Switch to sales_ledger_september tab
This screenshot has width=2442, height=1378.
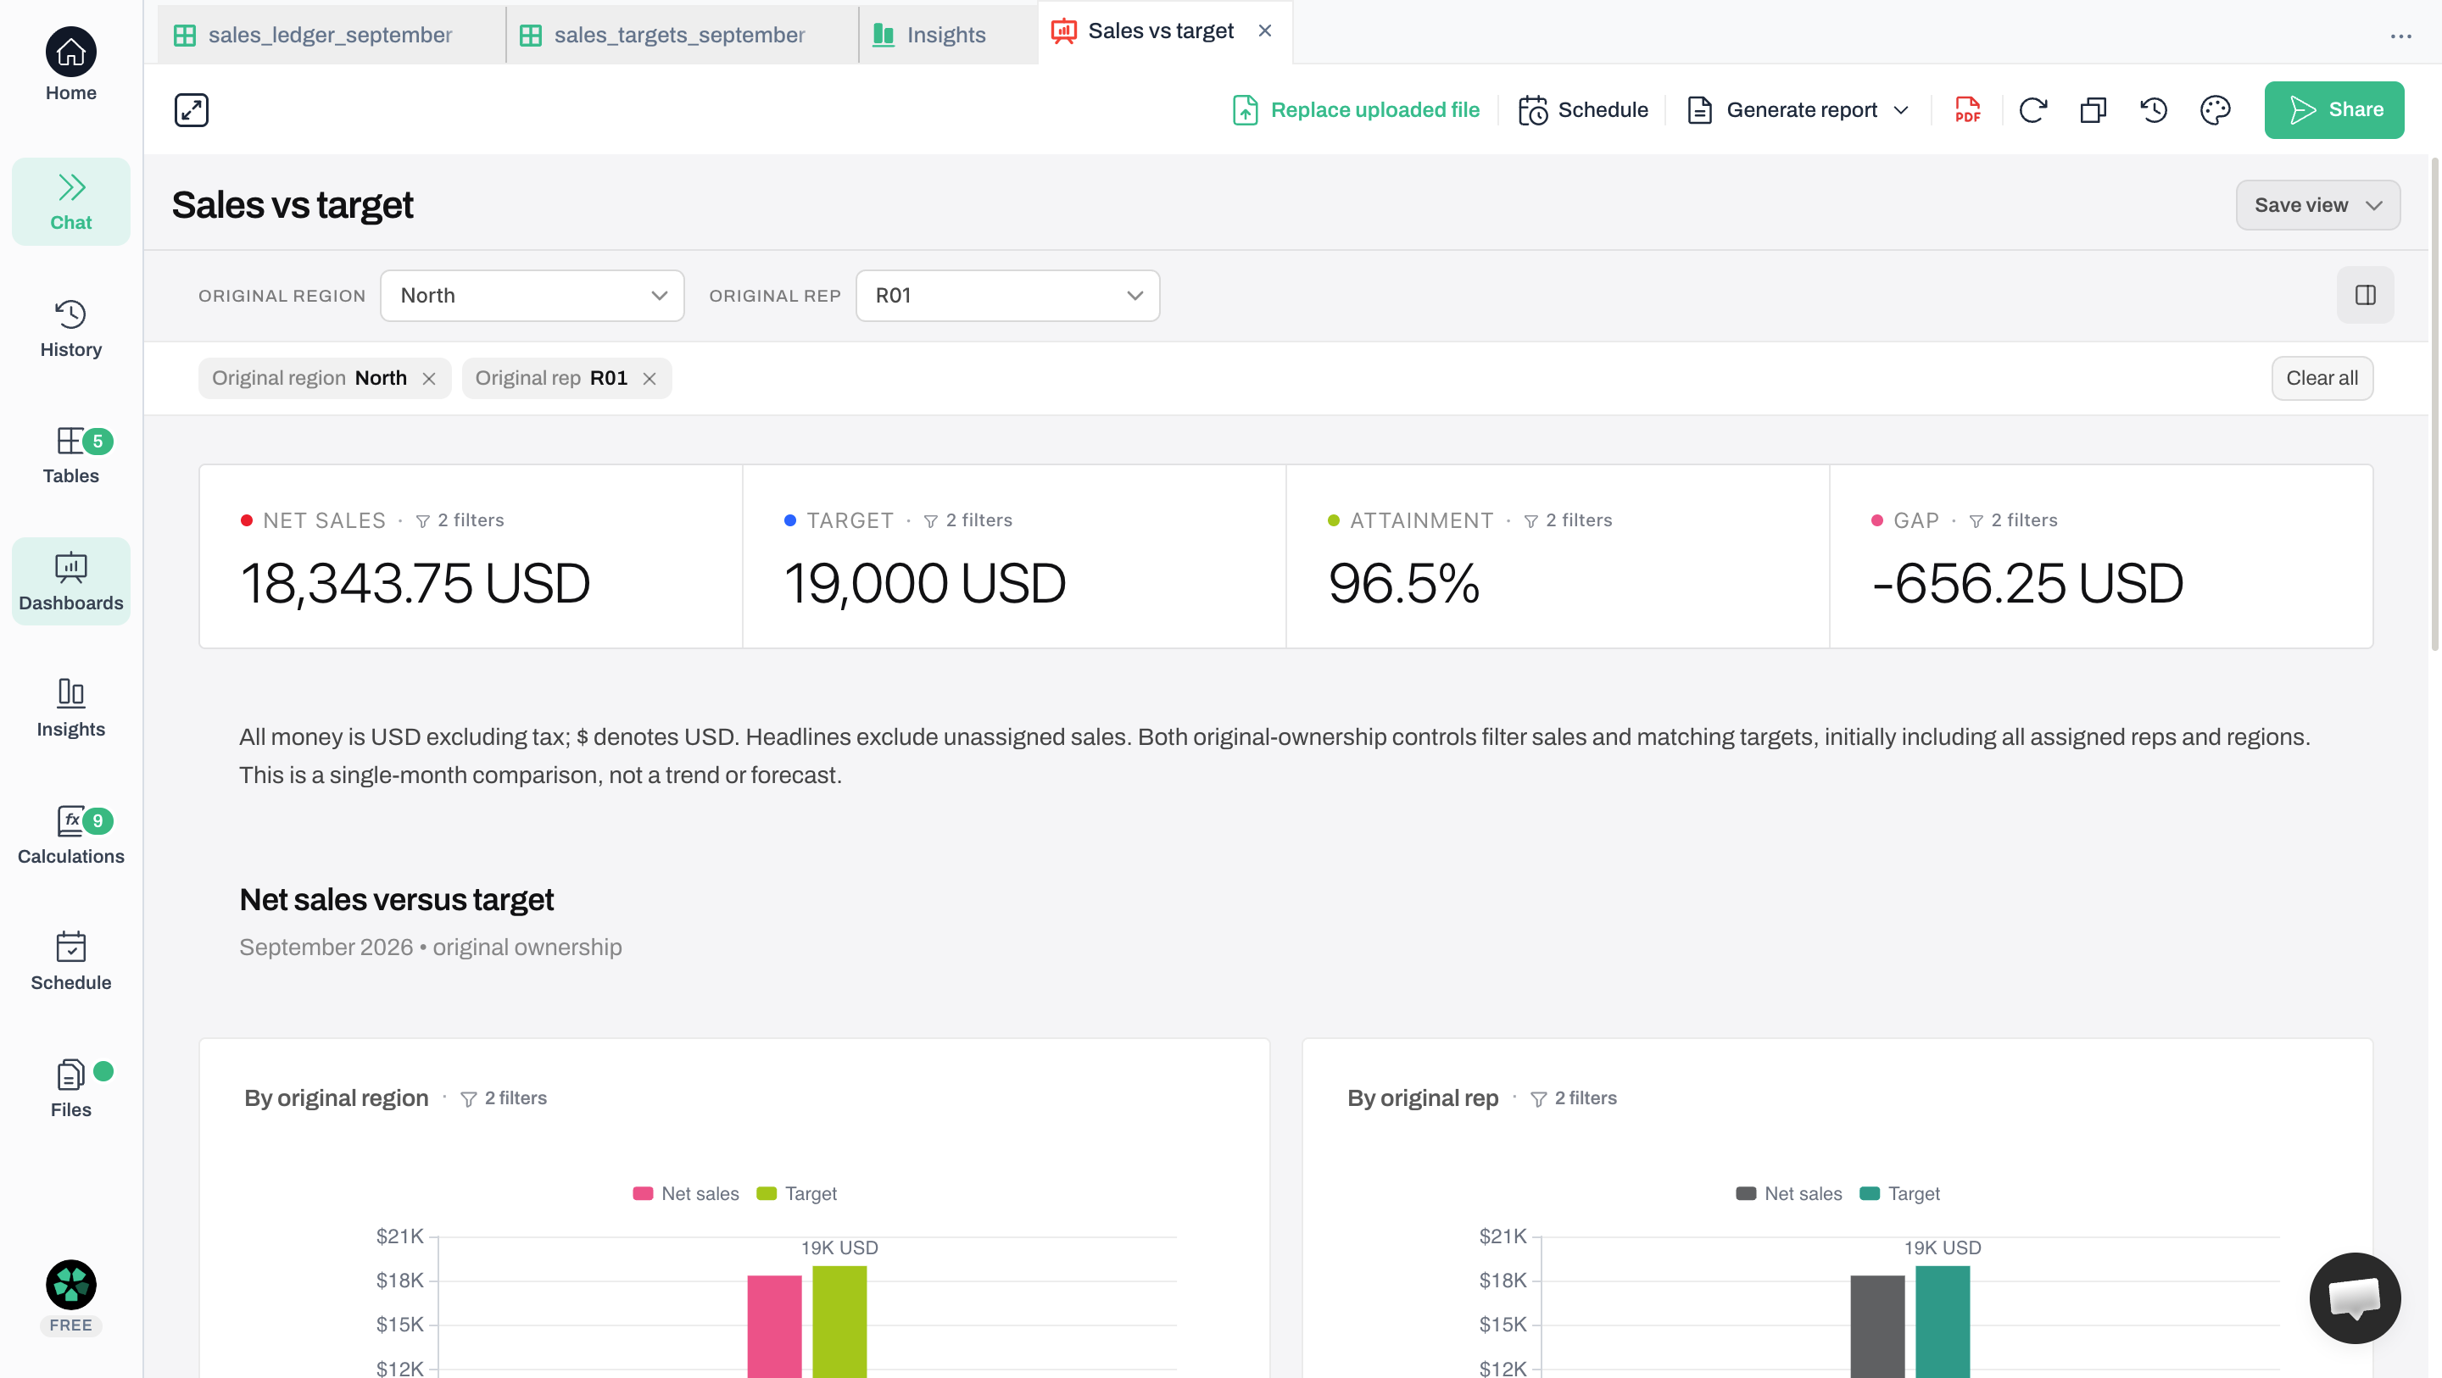click(332, 35)
